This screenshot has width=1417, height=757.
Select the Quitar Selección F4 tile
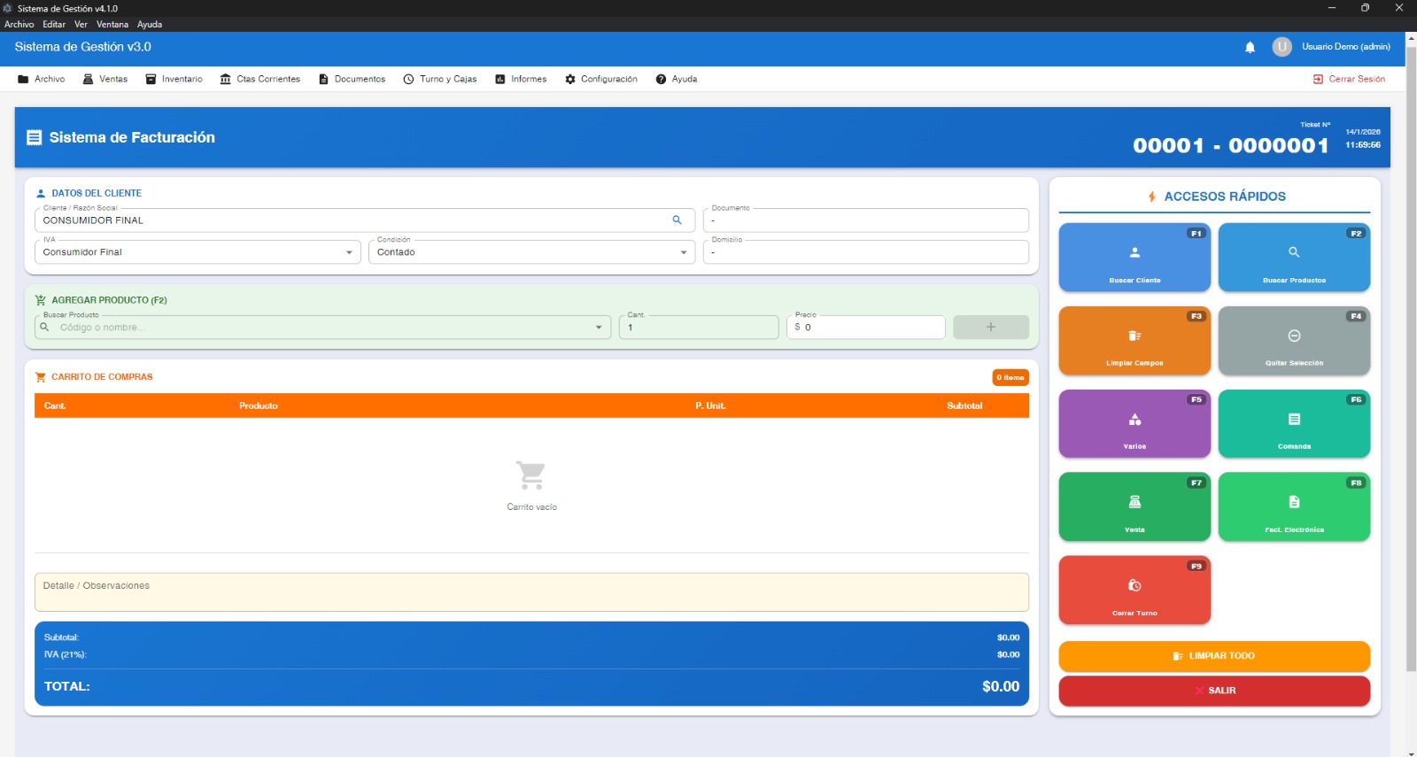[1293, 341]
